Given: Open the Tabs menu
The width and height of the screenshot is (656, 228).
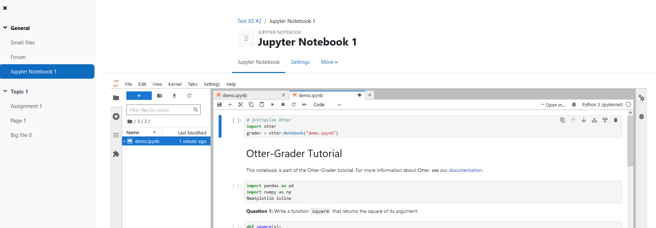Looking at the screenshot, I should [192, 84].
